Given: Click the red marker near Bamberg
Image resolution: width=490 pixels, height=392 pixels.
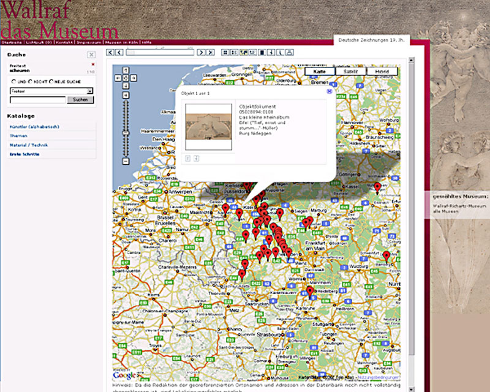Looking at the screenshot, I should (386, 255).
